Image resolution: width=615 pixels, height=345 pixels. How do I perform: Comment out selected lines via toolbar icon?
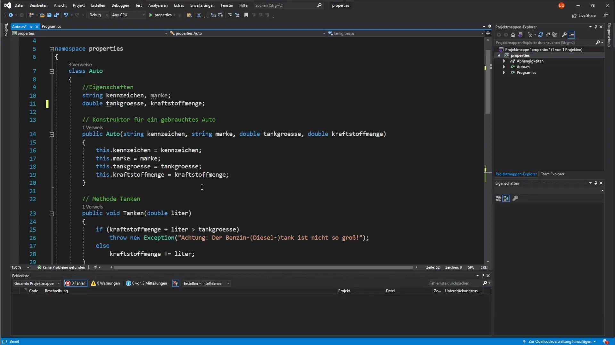tap(230, 15)
